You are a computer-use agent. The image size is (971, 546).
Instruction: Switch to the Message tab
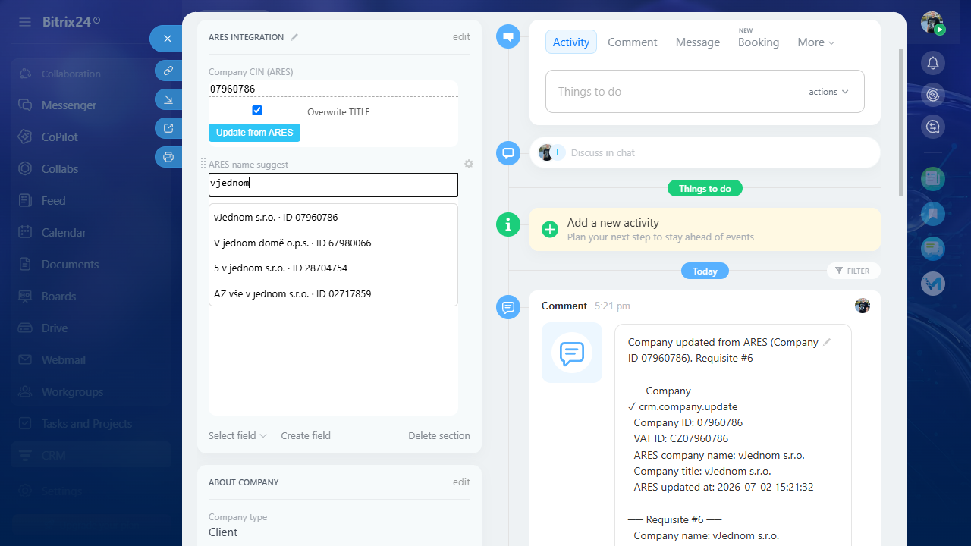pos(698,42)
